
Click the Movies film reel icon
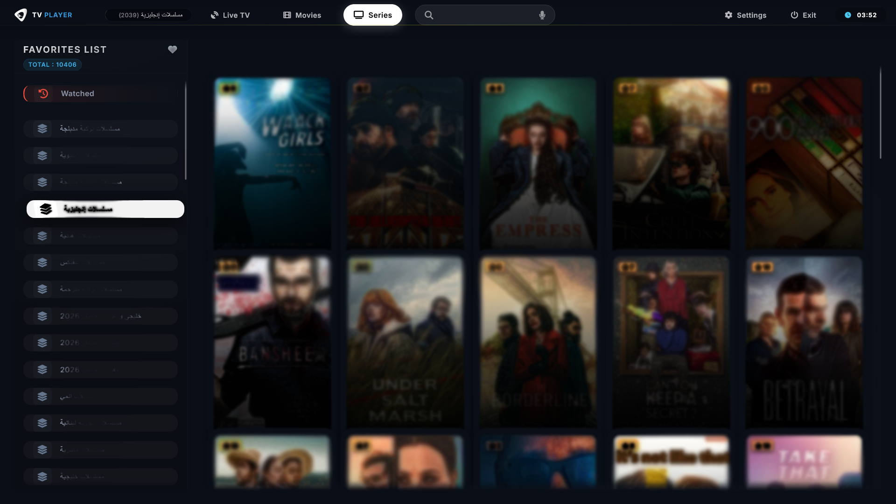[287, 15]
